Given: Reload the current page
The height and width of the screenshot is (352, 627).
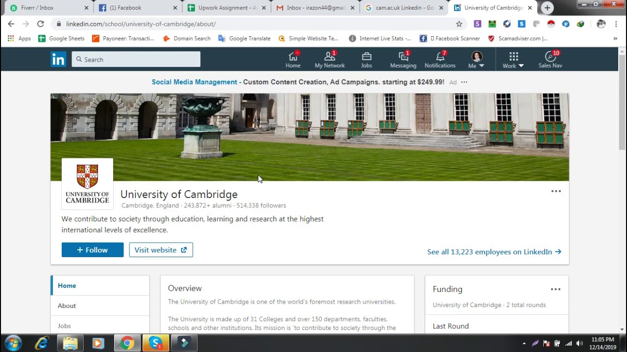Looking at the screenshot, I should coord(41,24).
